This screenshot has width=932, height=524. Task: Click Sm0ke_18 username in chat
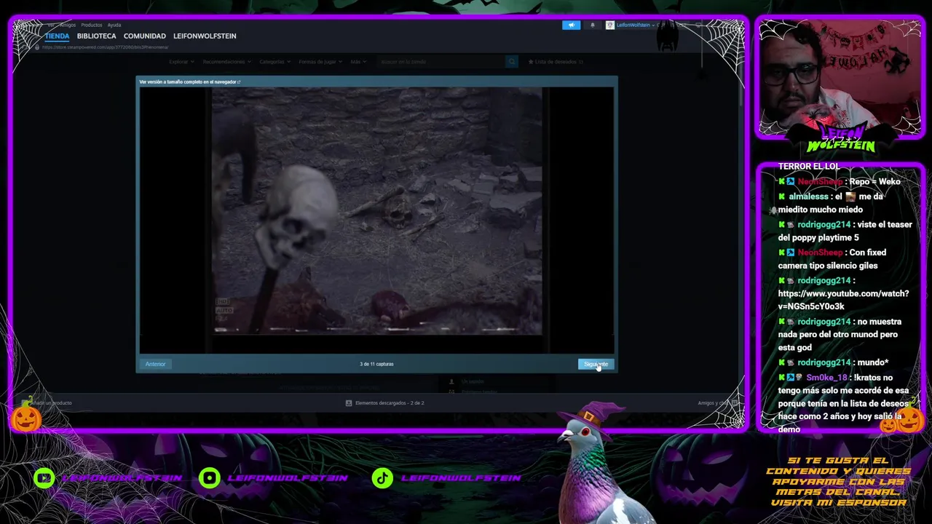pos(826,378)
